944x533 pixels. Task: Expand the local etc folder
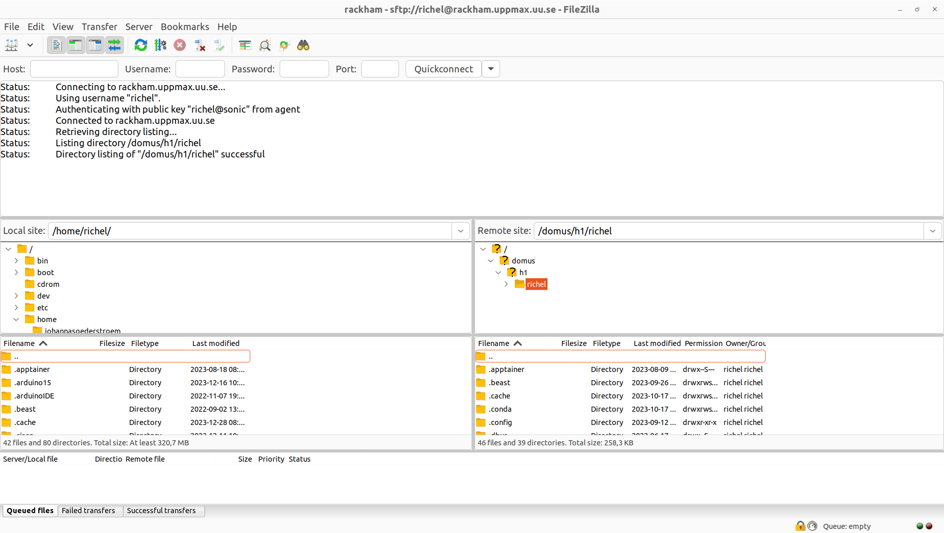[16, 308]
